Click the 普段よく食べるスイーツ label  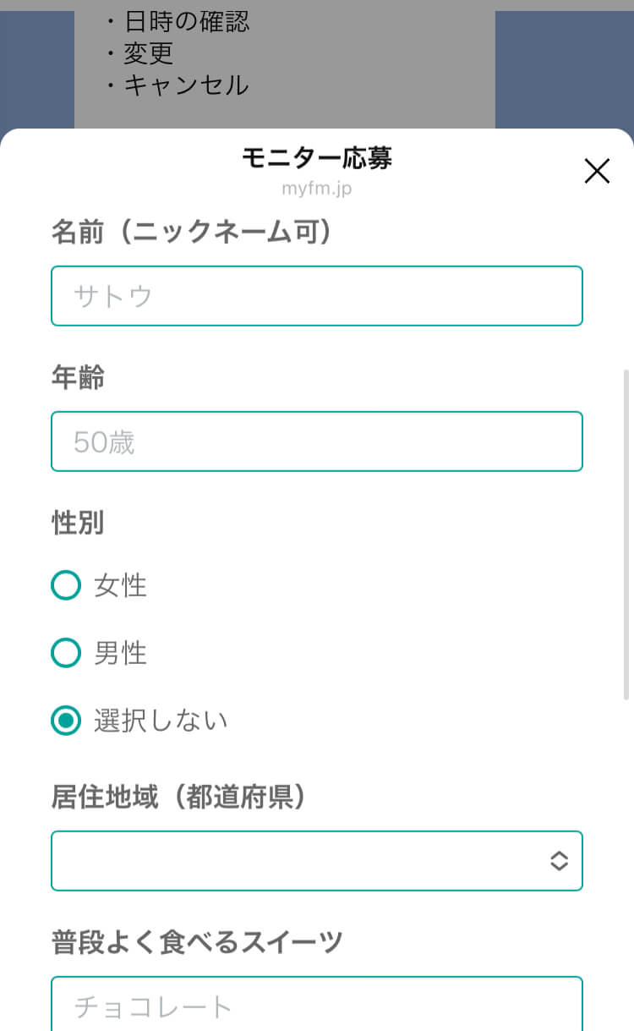pyautogui.click(x=197, y=941)
